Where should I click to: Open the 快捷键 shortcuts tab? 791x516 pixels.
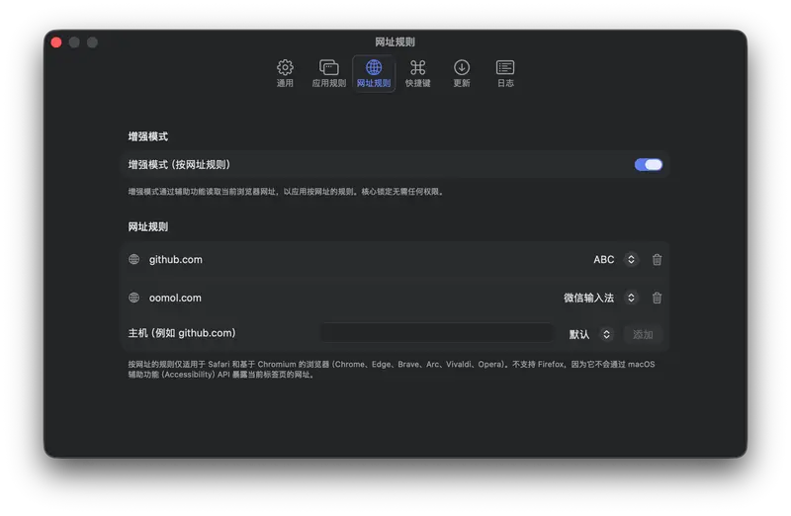click(x=417, y=73)
